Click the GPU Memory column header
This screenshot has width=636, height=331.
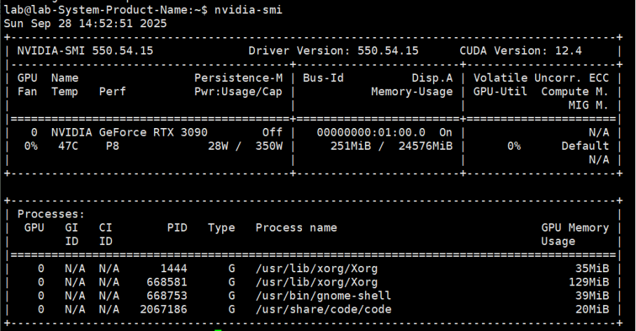575,227
